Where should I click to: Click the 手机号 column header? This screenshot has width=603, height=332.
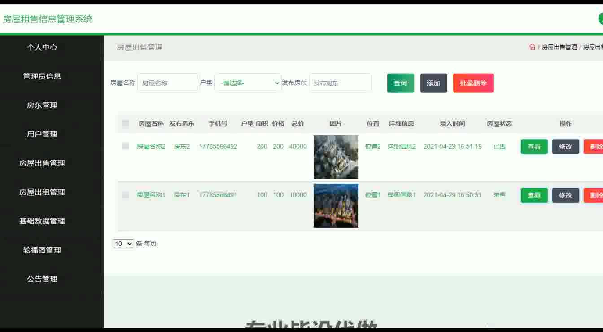218,123
